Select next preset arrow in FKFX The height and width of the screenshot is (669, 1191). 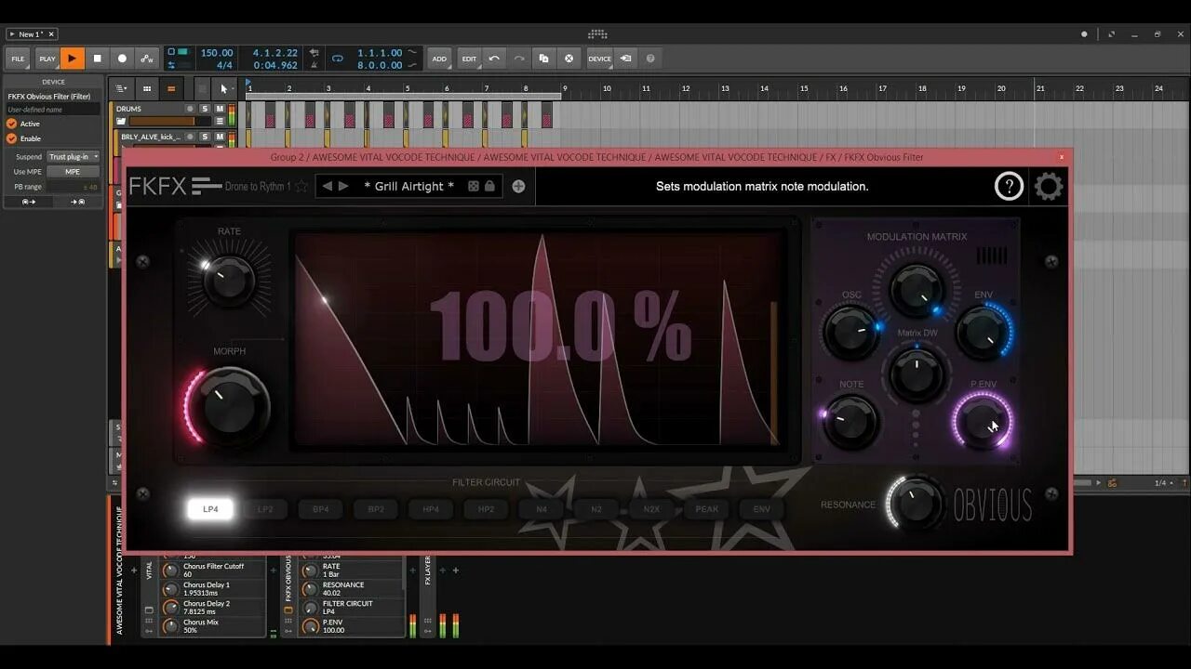coord(344,186)
